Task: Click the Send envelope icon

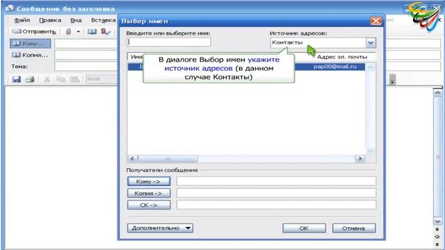Action: click(x=17, y=31)
